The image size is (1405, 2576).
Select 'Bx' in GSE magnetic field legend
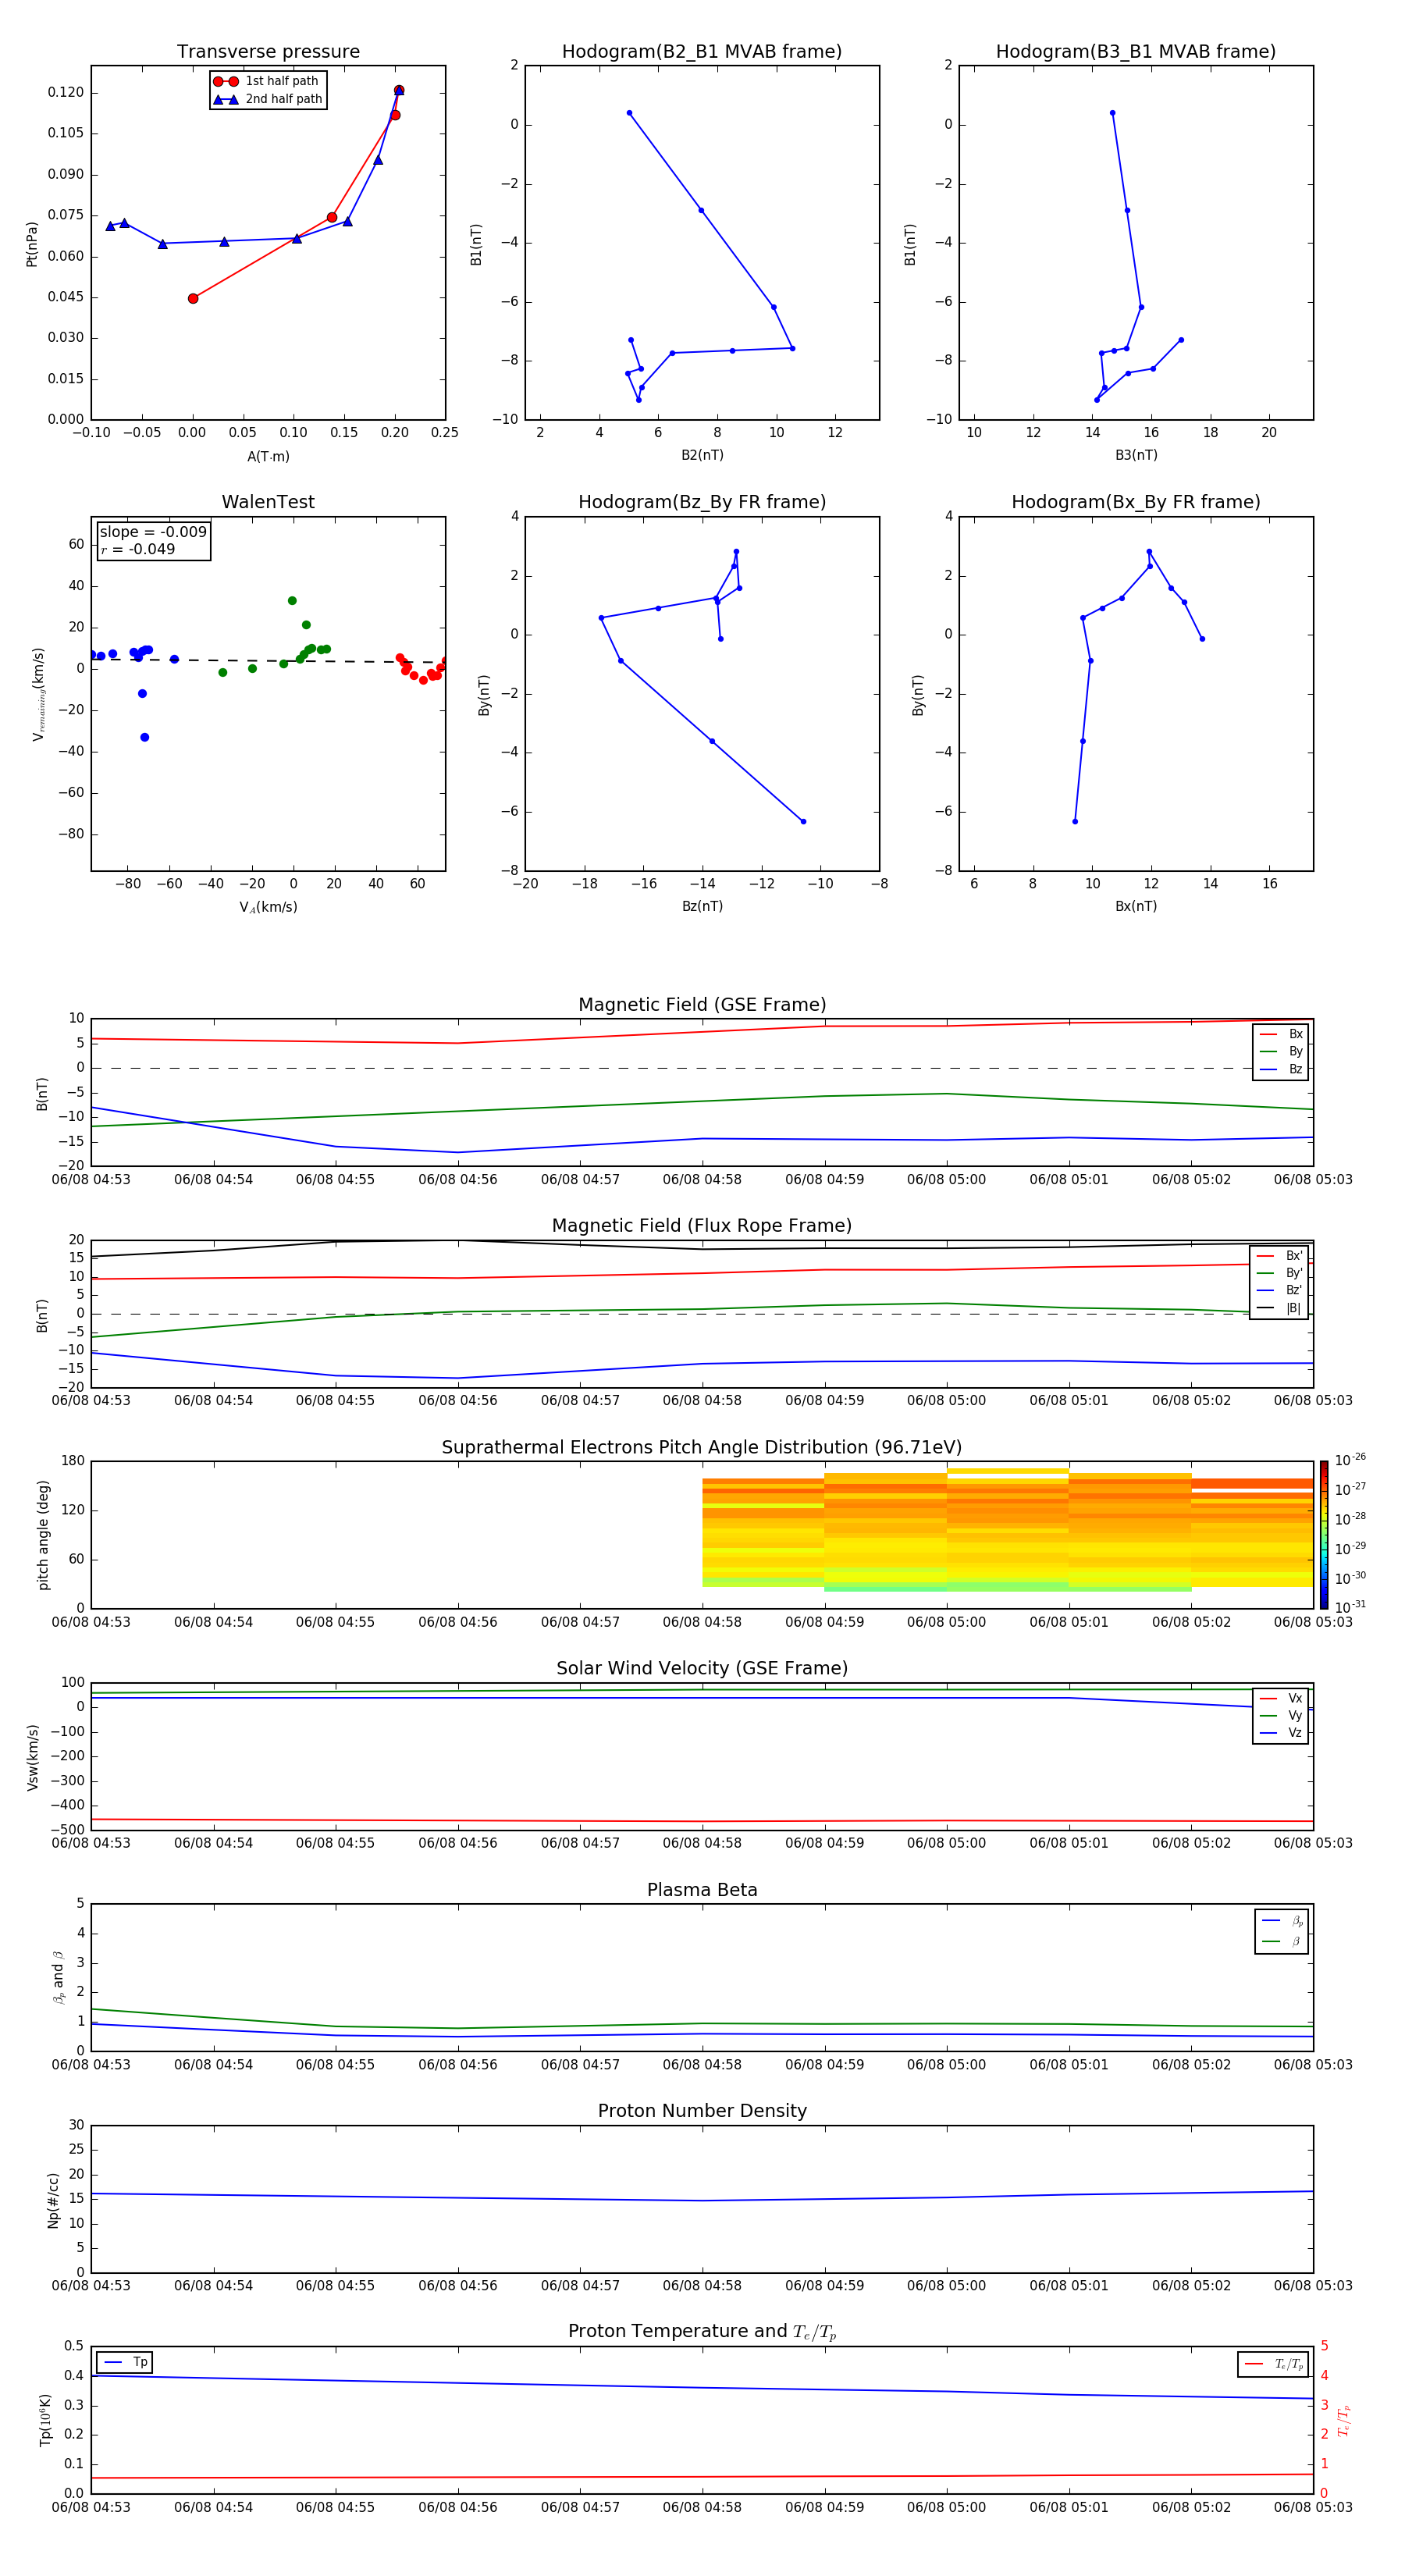pos(1281,1034)
